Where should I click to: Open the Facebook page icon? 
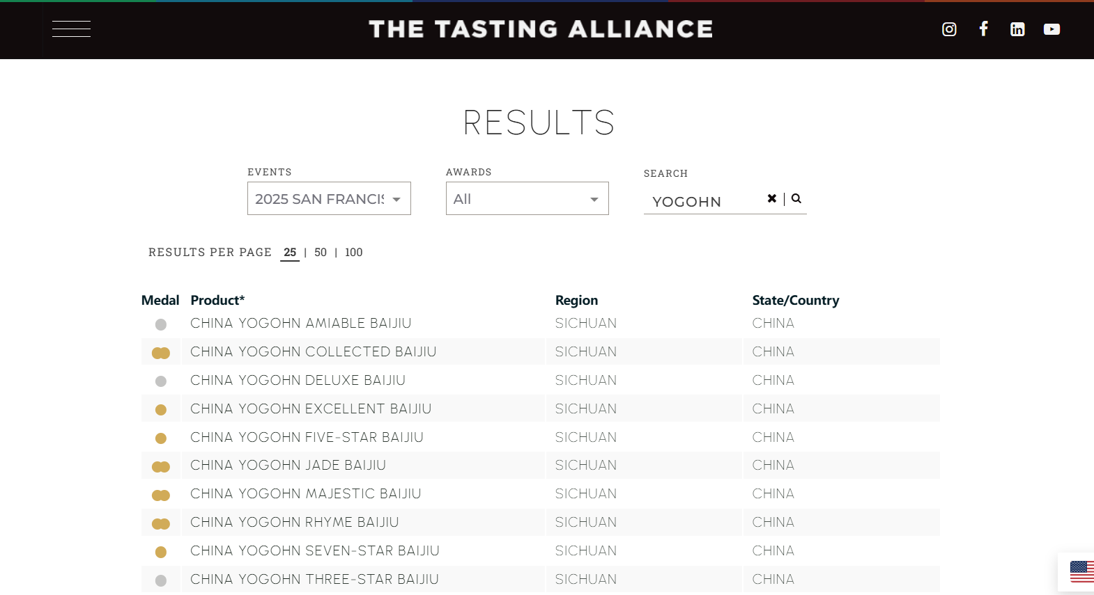(983, 29)
